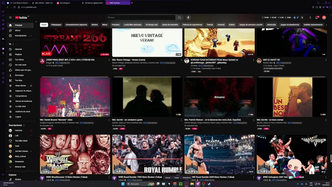Open Tus clips in the sidebar
Screen dimensions: 332x187
(x=21, y=80)
